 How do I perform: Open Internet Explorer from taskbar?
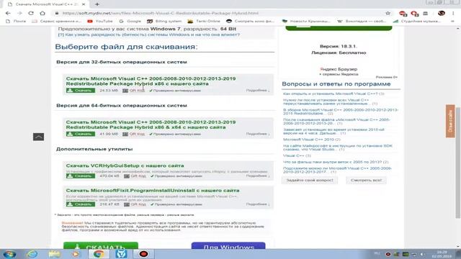[x=32, y=254]
